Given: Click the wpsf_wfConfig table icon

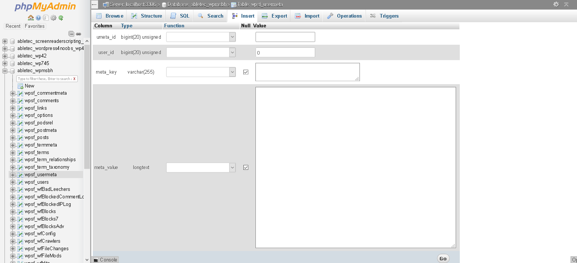Looking at the screenshot, I should click(20, 234).
